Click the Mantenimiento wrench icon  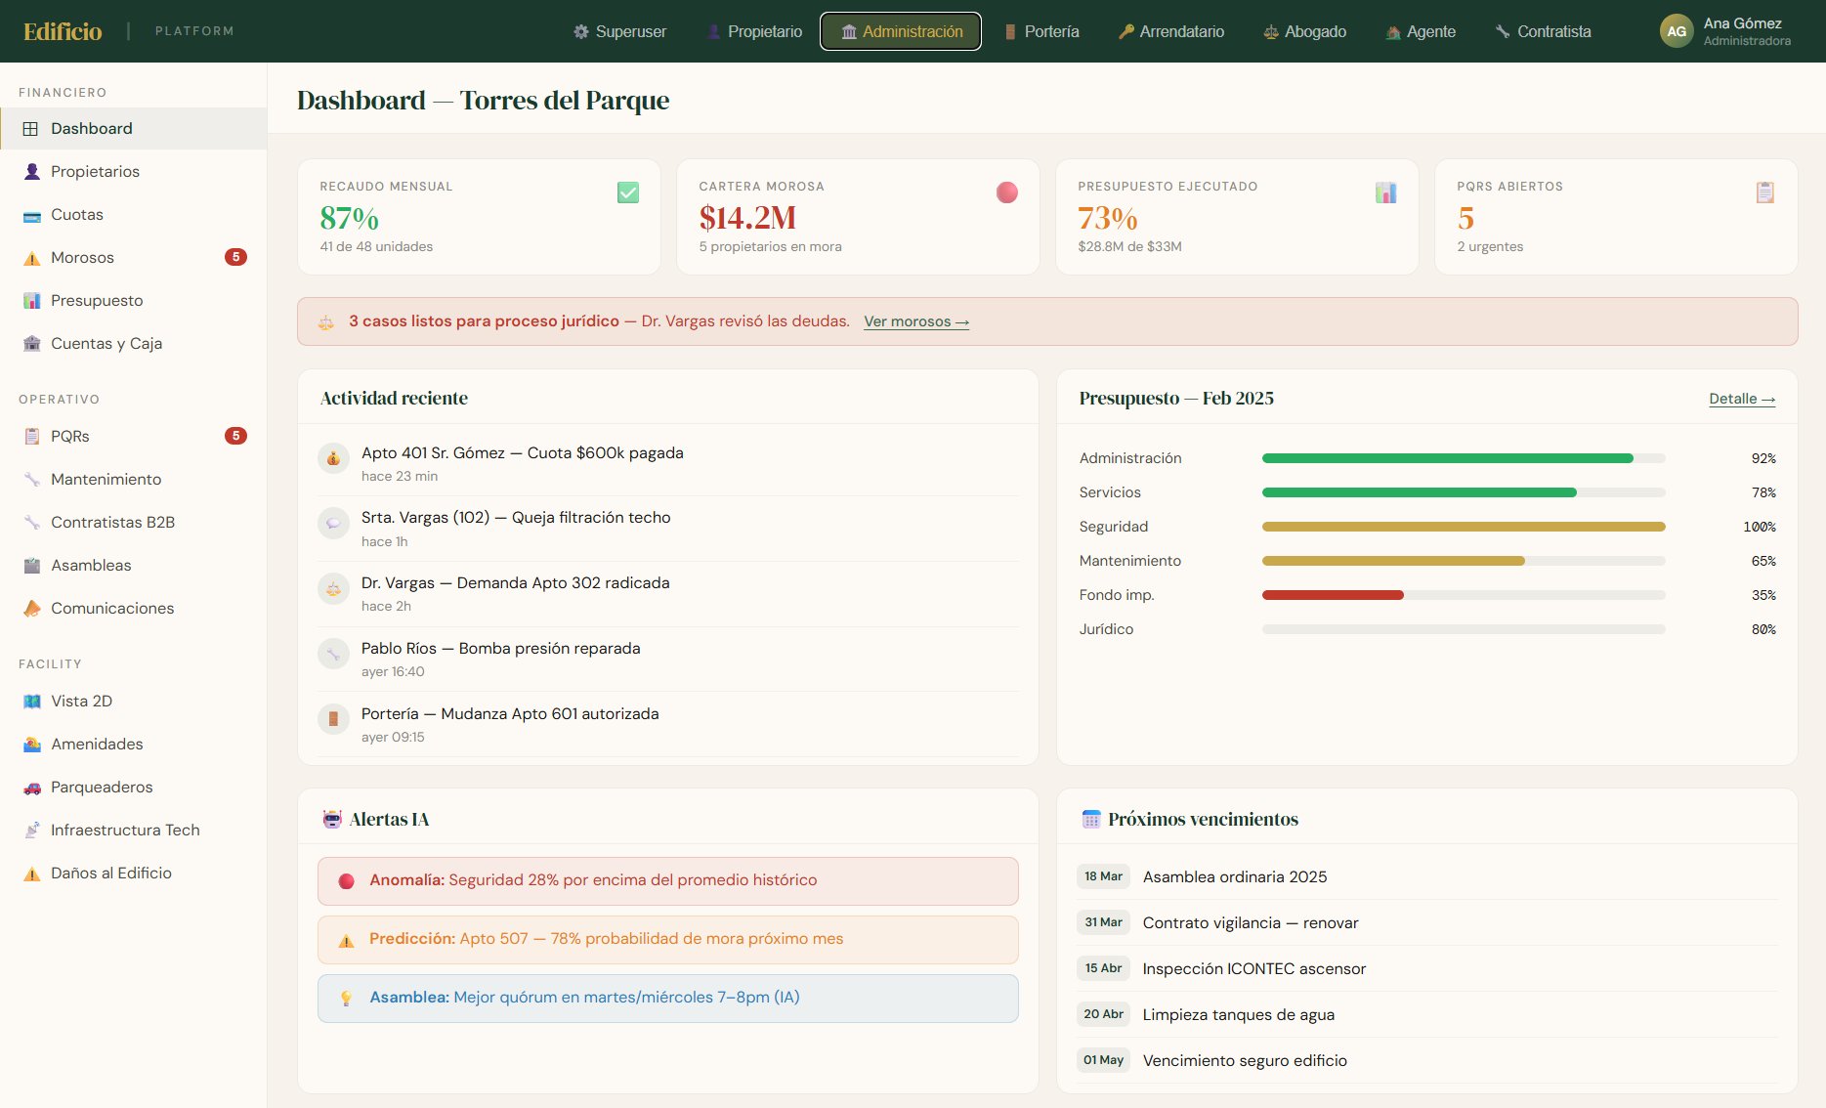tap(31, 480)
